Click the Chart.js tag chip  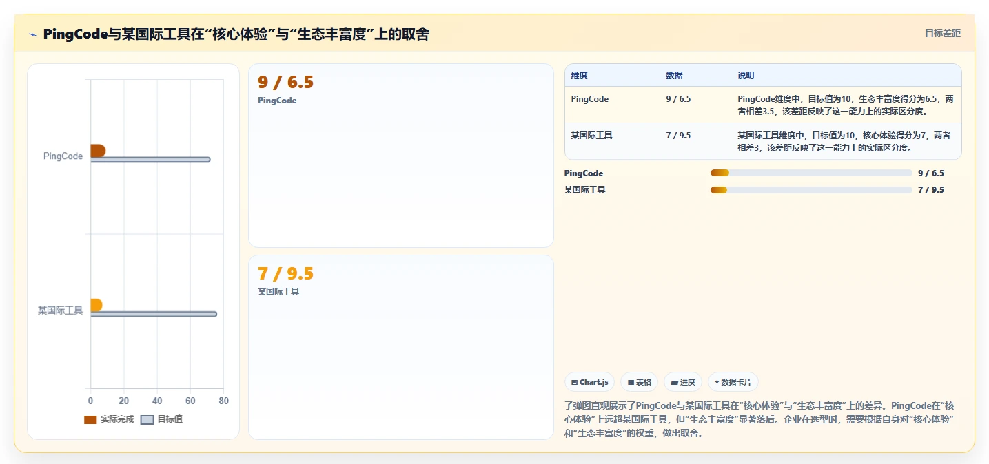(590, 382)
